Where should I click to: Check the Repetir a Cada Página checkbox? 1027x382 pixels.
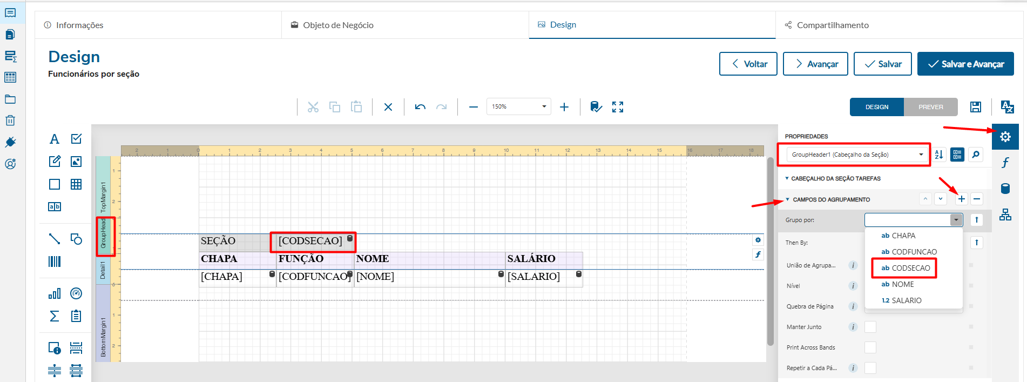coord(870,368)
